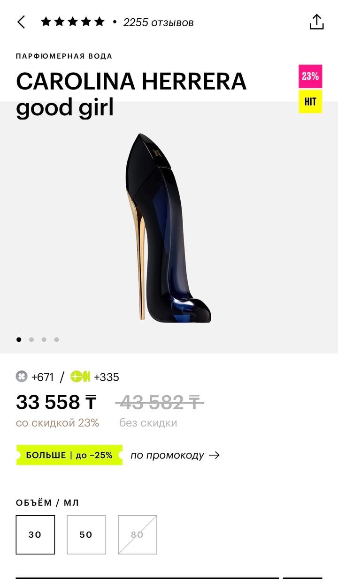
Task: Select the 30 ml volume option
Action: pos(35,534)
